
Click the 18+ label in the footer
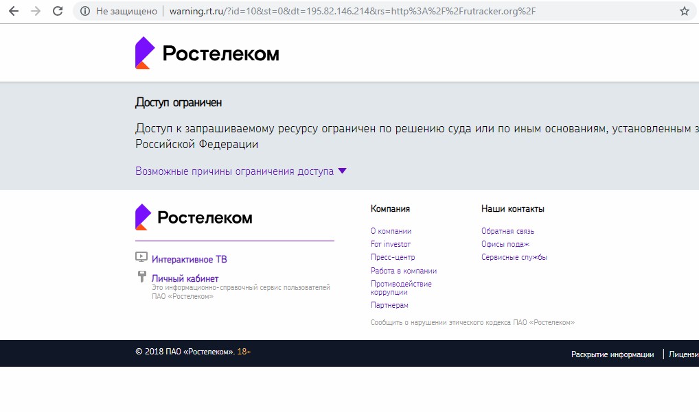pos(244,352)
